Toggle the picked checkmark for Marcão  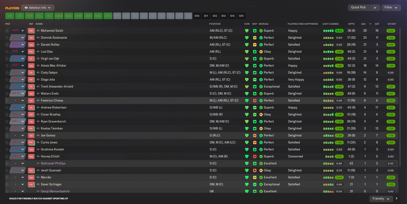coord(7,177)
